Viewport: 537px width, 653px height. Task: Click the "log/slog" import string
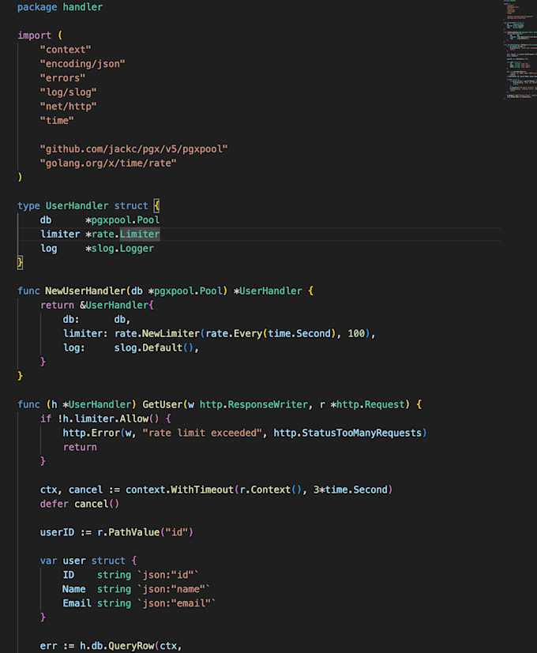tap(69, 92)
